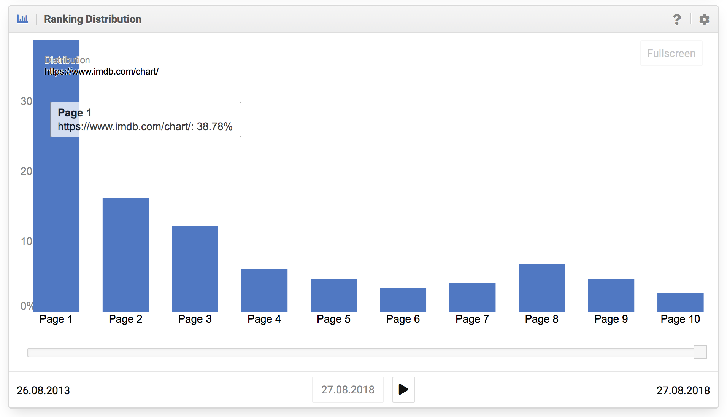Click the start date 26.08.2013
Viewport: 727px width, 417px height.
pos(43,390)
